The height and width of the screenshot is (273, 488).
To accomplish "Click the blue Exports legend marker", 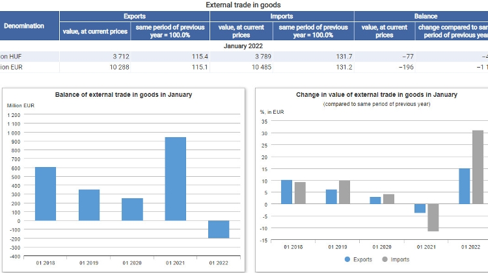I will click(347, 259).
